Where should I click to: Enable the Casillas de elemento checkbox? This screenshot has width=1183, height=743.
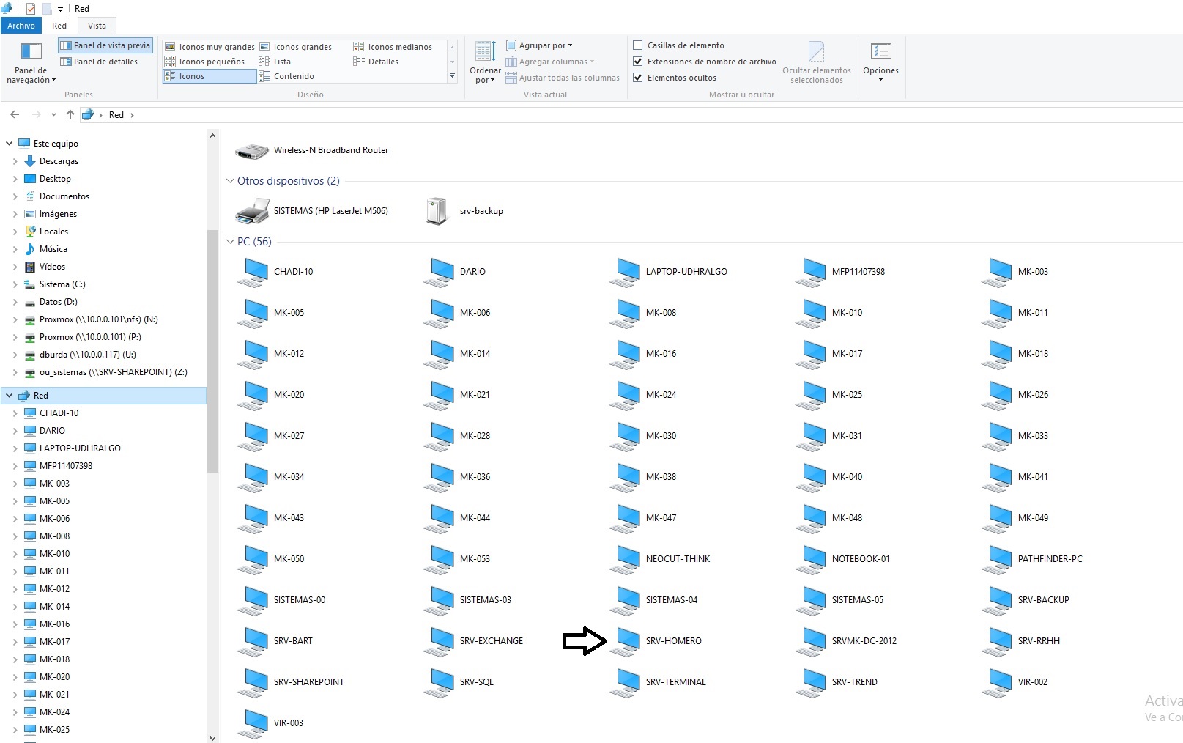click(x=638, y=45)
